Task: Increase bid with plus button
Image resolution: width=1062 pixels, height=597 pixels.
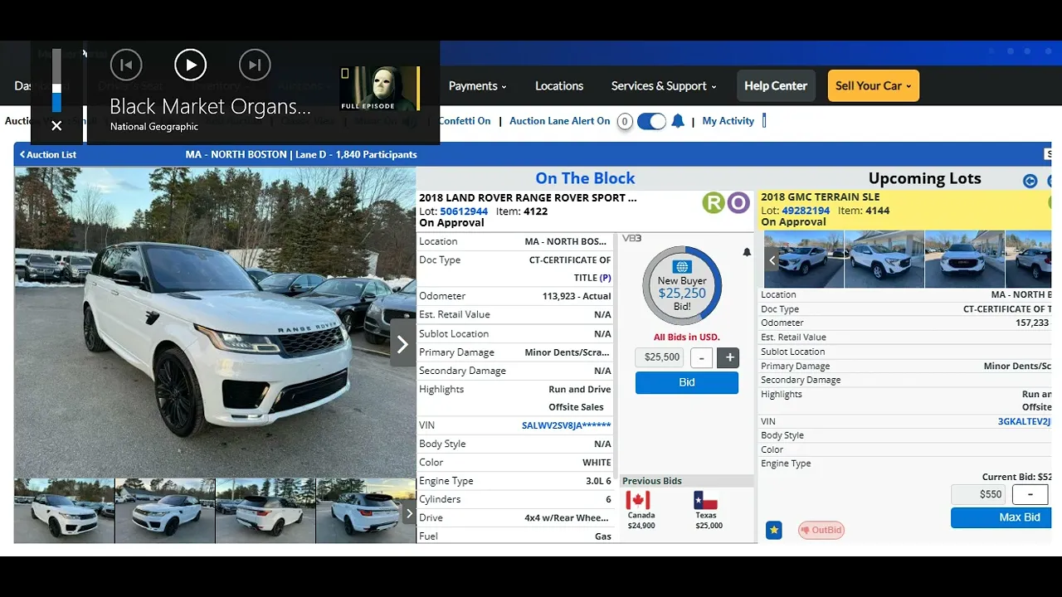Action: 730,357
